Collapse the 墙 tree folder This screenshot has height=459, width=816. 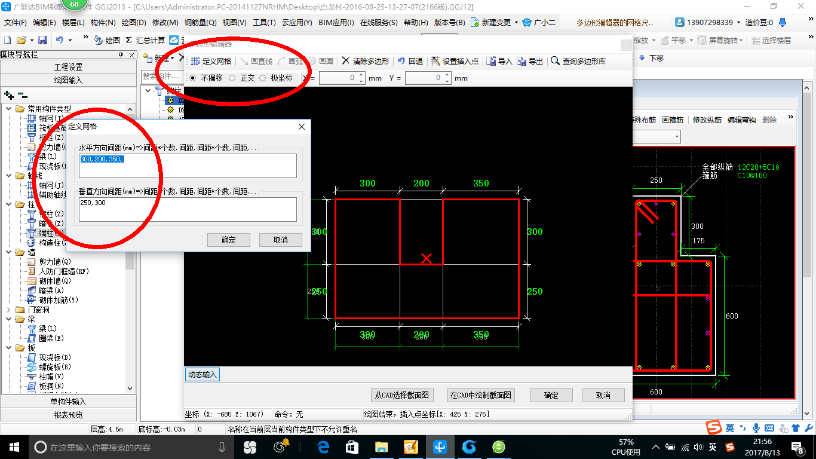[8, 252]
